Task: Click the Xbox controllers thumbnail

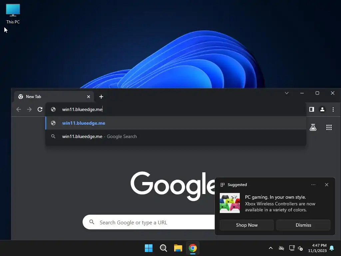Action: (230, 203)
